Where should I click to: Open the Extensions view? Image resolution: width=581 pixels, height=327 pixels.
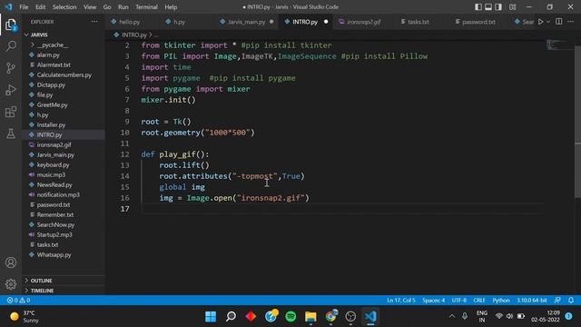click(11, 112)
